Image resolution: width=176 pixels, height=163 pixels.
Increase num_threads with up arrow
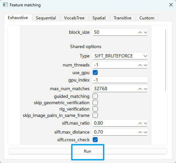(140, 65)
